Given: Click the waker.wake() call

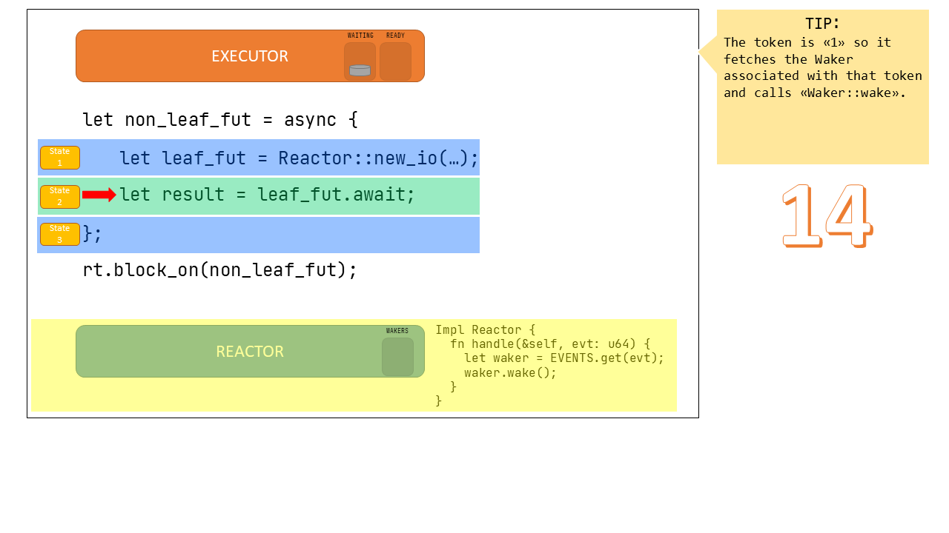Looking at the screenshot, I should pyautogui.click(x=510, y=372).
